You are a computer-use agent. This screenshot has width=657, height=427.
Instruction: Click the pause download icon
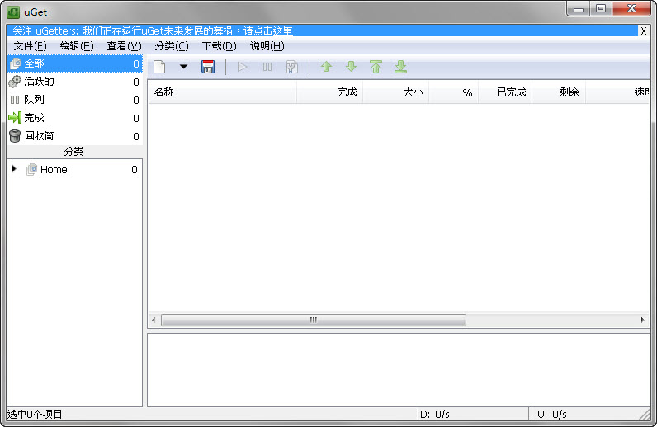coord(267,67)
